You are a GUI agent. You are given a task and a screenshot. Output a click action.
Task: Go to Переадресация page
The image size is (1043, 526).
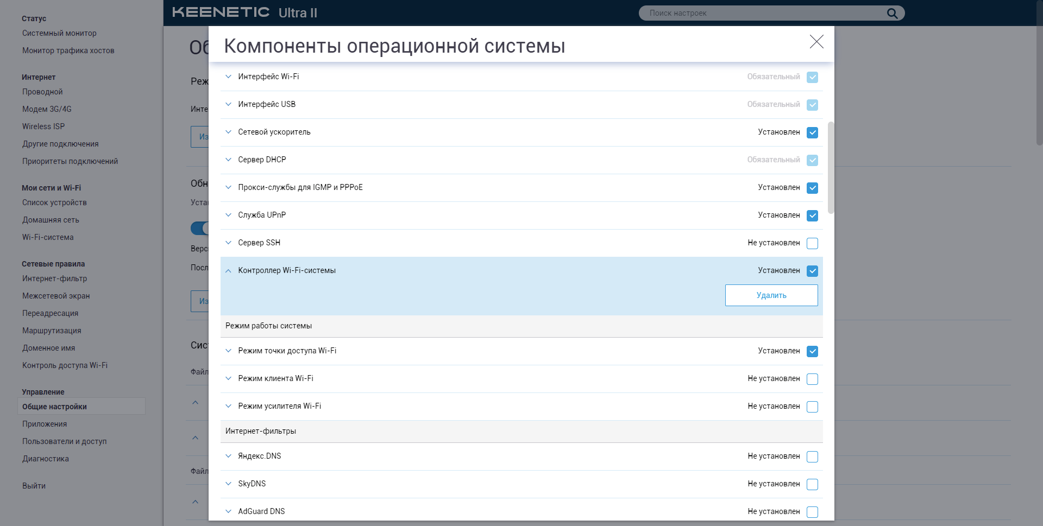(50, 313)
